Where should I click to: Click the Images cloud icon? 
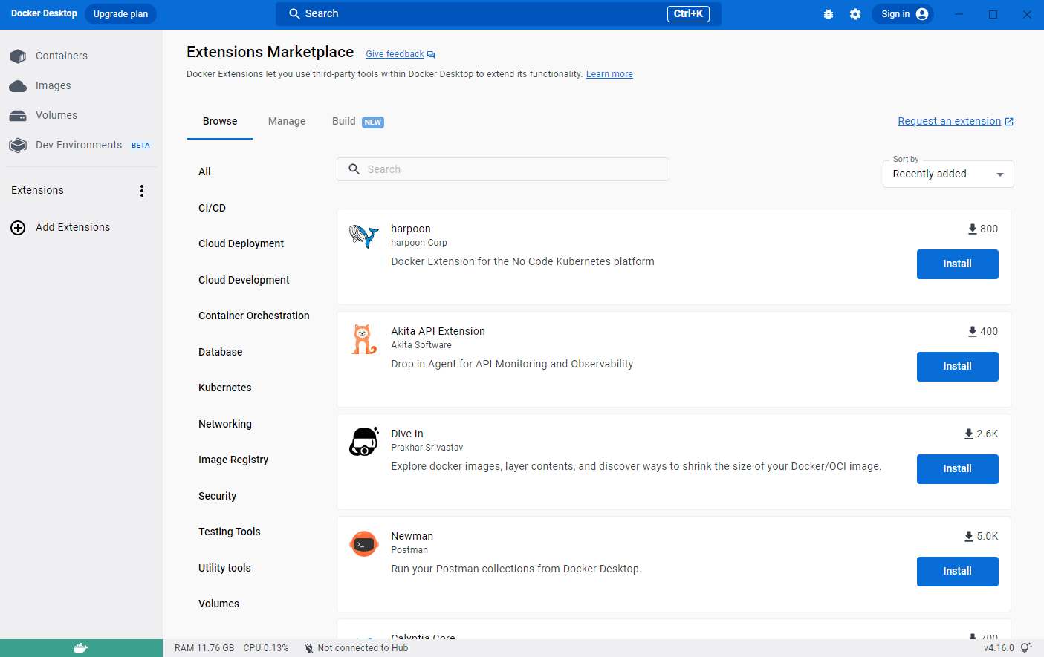(18, 86)
